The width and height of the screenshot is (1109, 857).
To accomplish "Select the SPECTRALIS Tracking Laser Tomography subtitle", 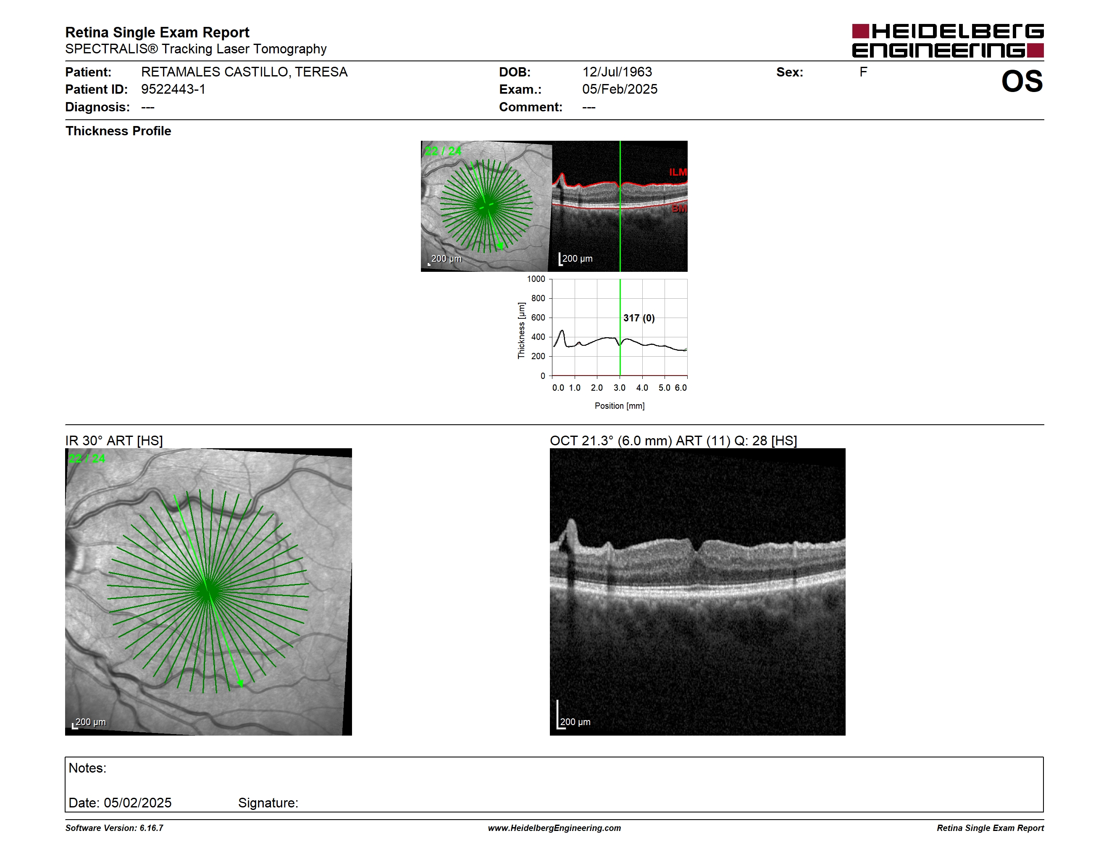I will click(195, 49).
